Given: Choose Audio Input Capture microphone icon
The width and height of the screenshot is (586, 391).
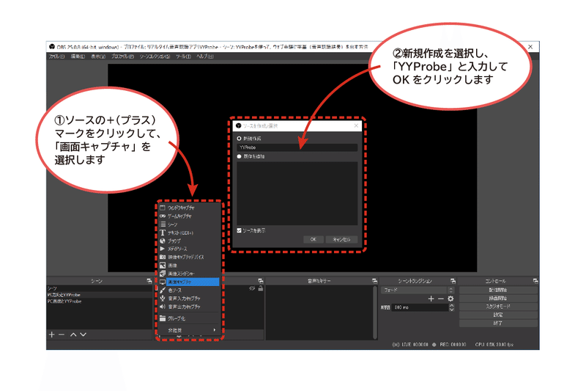Looking at the screenshot, I should (x=163, y=299).
